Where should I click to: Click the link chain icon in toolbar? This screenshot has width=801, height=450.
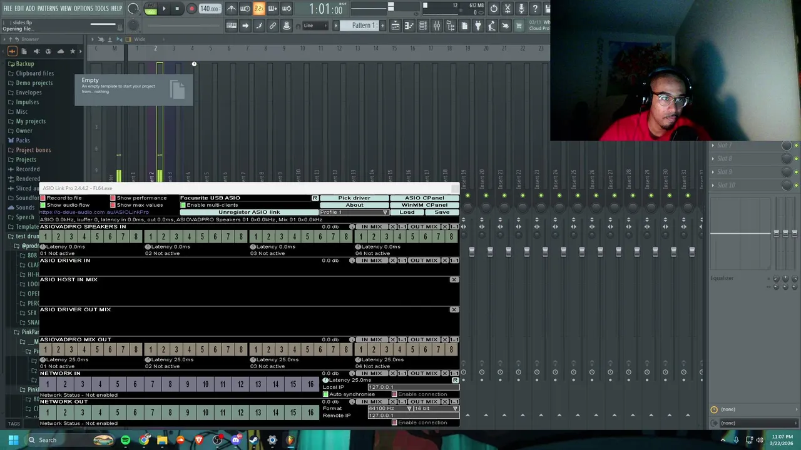coord(273,26)
